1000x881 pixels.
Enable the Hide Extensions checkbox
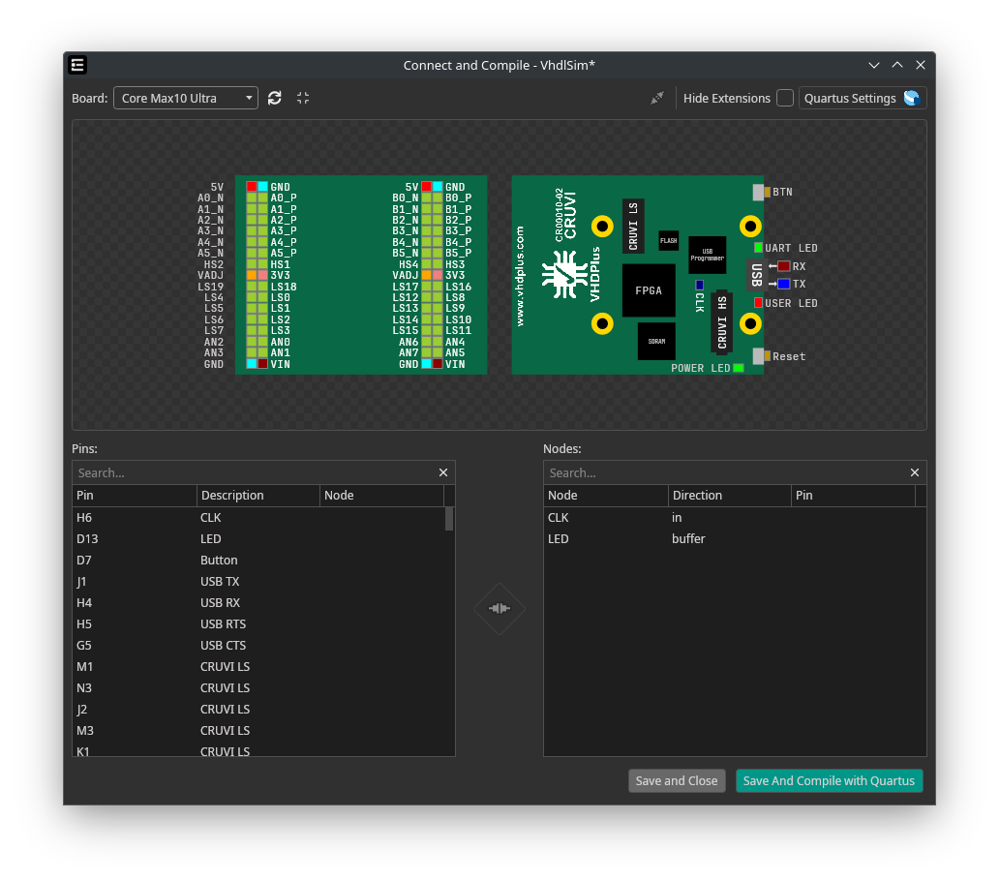[x=784, y=98]
